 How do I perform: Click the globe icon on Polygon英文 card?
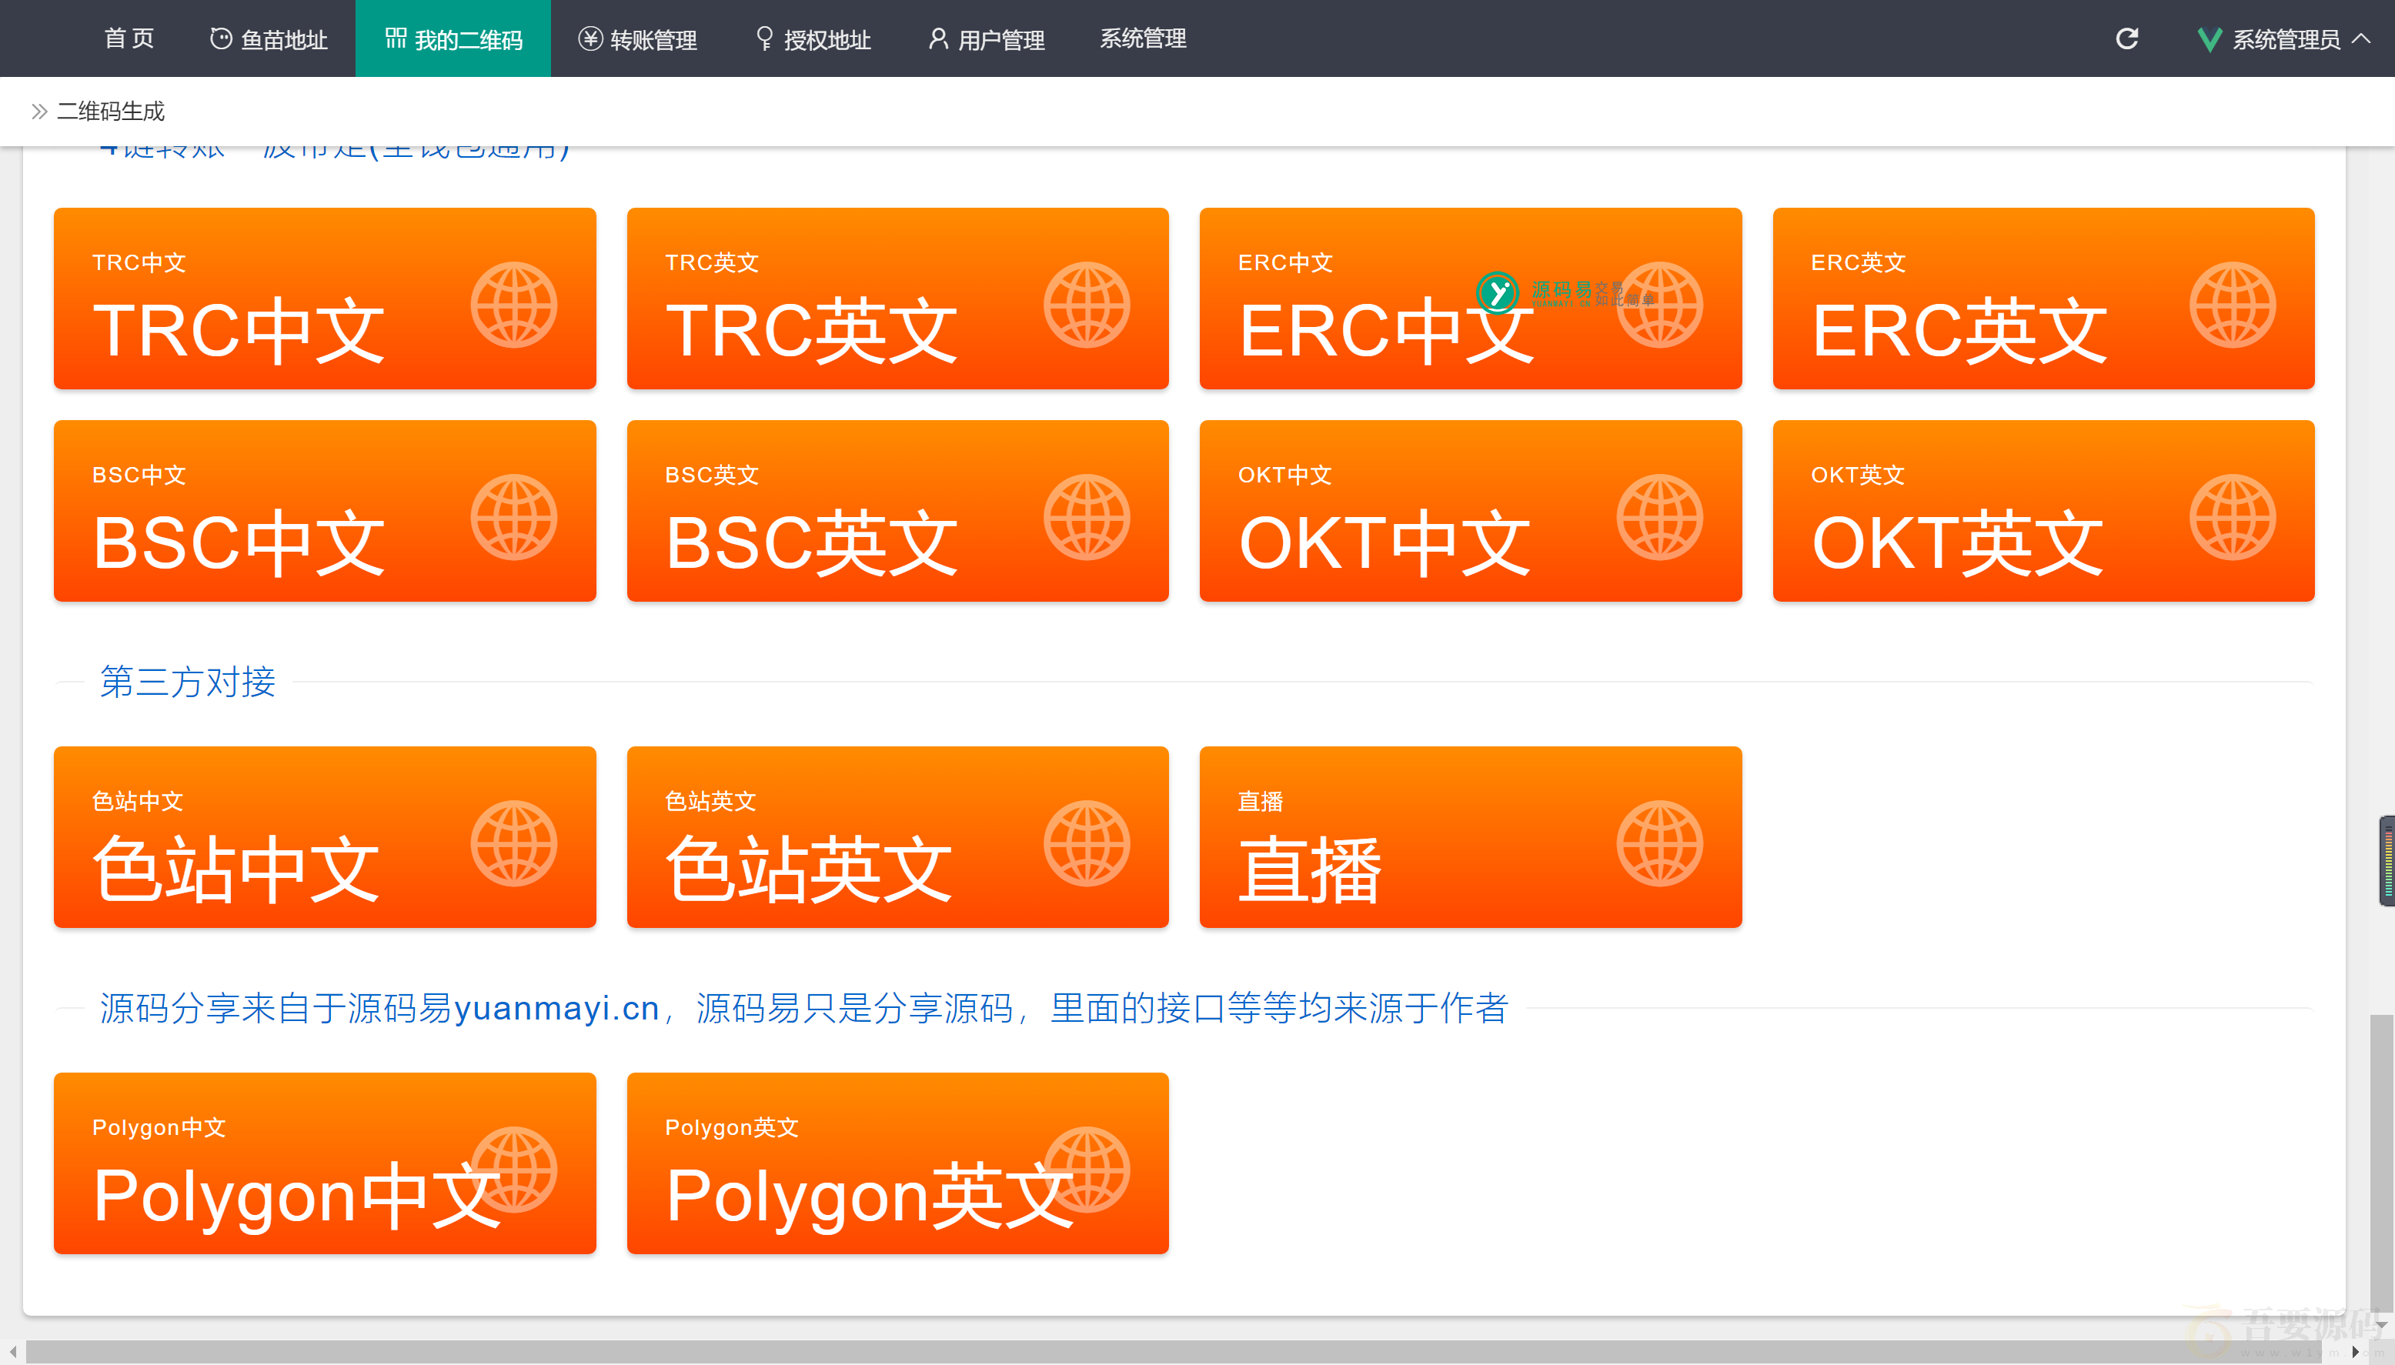tap(1087, 1170)
